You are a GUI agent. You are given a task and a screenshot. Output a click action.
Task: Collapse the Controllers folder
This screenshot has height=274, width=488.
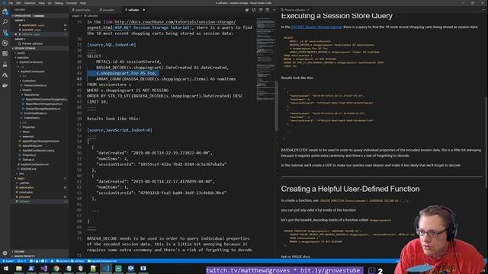[x=29, y=81]
